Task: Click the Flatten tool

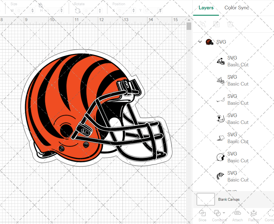Action: point(254,216)
